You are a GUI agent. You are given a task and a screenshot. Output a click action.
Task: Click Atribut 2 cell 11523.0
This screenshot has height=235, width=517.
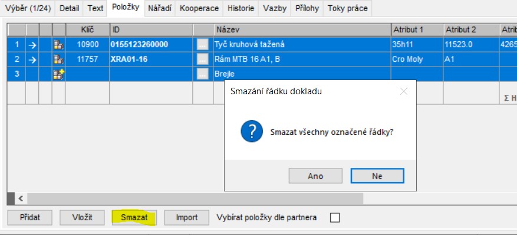pyautogui.click(x=472, y=45)
